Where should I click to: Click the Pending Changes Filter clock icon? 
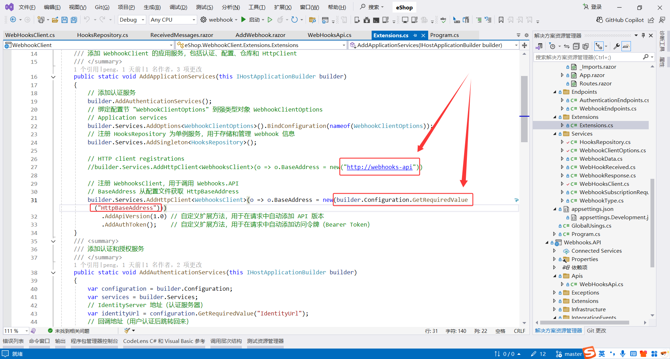pos(552,46)
